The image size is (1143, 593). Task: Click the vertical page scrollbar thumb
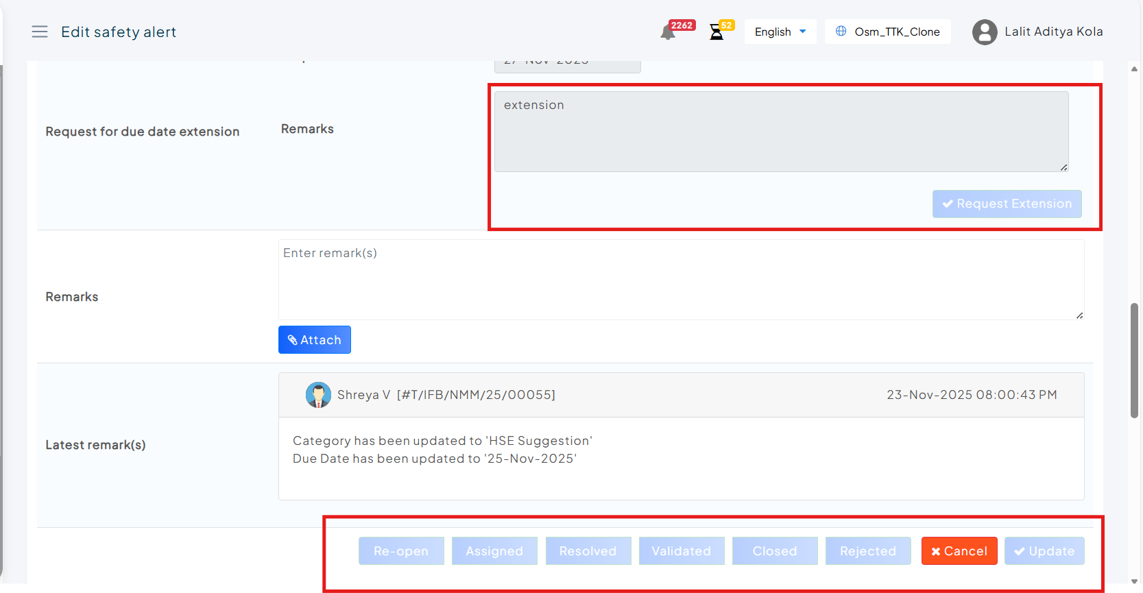point(1134,360)
